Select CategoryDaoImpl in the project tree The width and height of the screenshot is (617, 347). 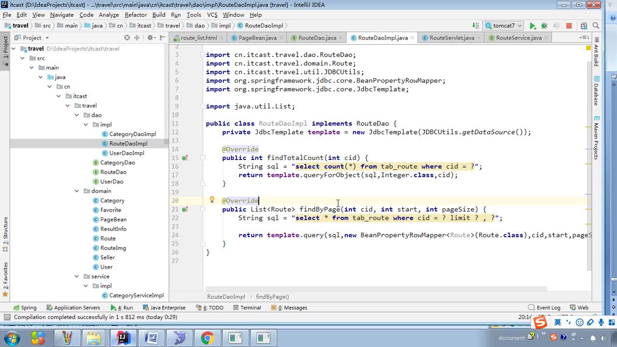[132, 134]
